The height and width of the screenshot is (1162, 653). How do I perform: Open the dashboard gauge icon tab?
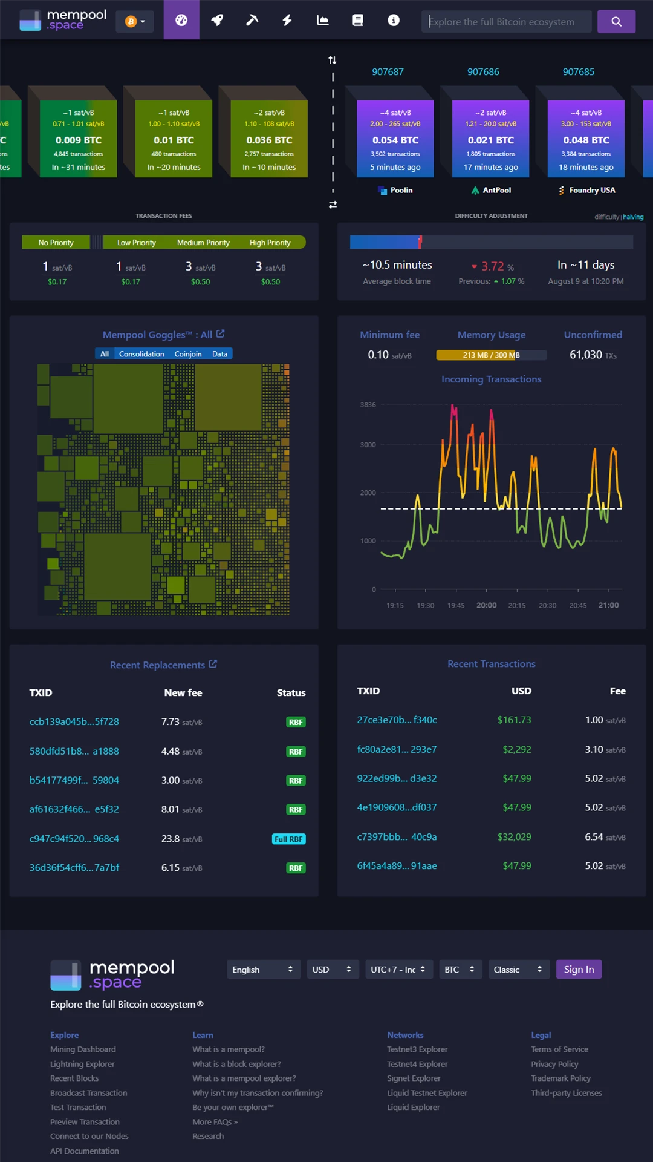pos(181,20)
